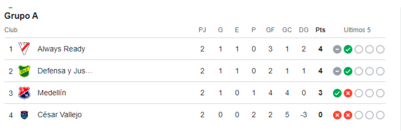Image resolution: width=401 pixels, height=133 pixels.
Task: Open the Medellín team link
Action: (52, 93)
